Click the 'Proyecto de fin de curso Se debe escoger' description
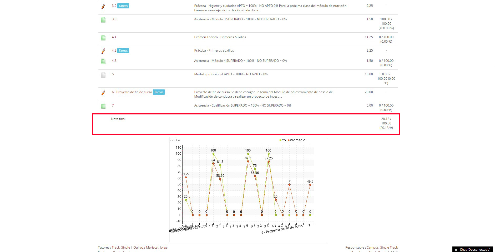The width and height of the screenshot is (495, 252). point(263,94)
